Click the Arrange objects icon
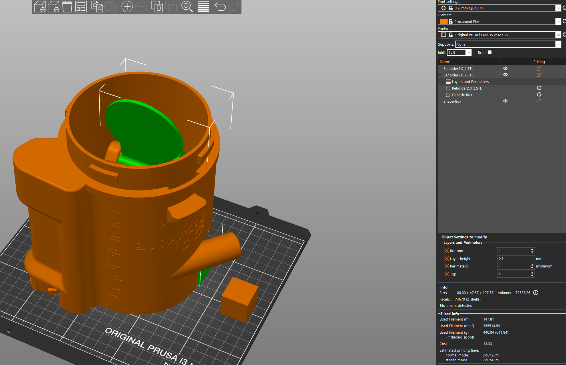566x365 pixels. (81, 6)
